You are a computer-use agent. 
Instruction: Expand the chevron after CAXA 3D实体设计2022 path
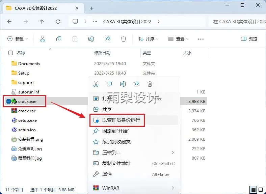click(x=159, y=22)
